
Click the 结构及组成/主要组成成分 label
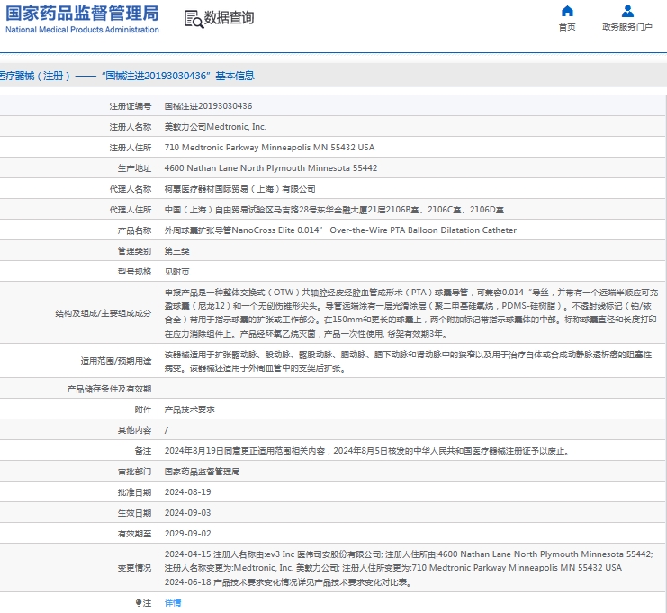pos(103,313)
